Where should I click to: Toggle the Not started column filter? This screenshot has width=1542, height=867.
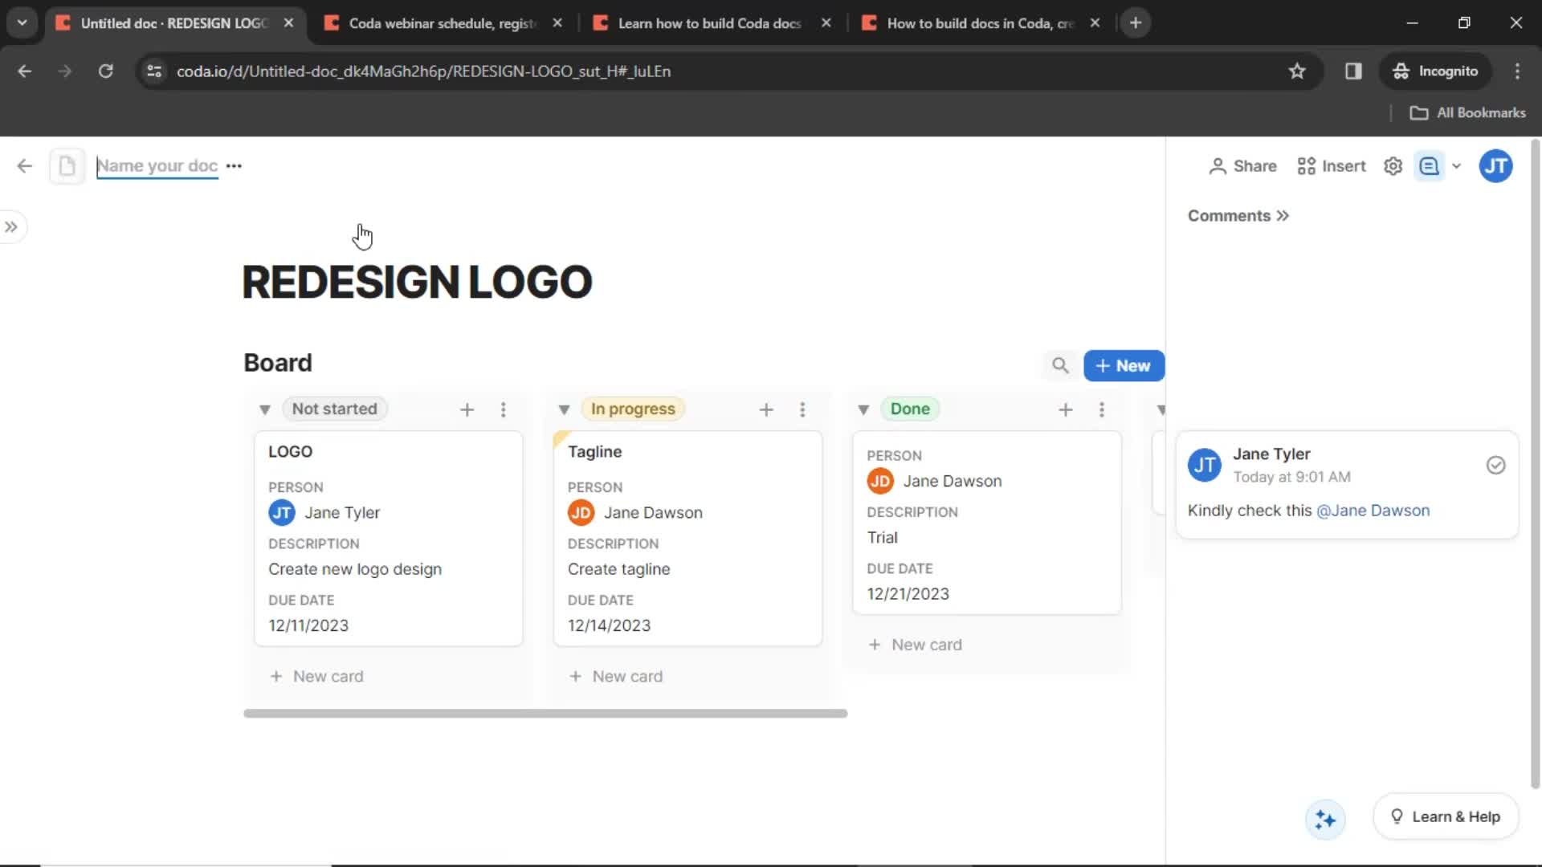[x=263, y=409]
